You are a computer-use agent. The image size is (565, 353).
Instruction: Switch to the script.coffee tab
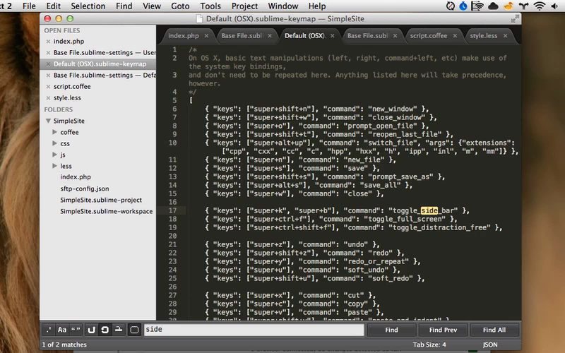tap(429, 36)
